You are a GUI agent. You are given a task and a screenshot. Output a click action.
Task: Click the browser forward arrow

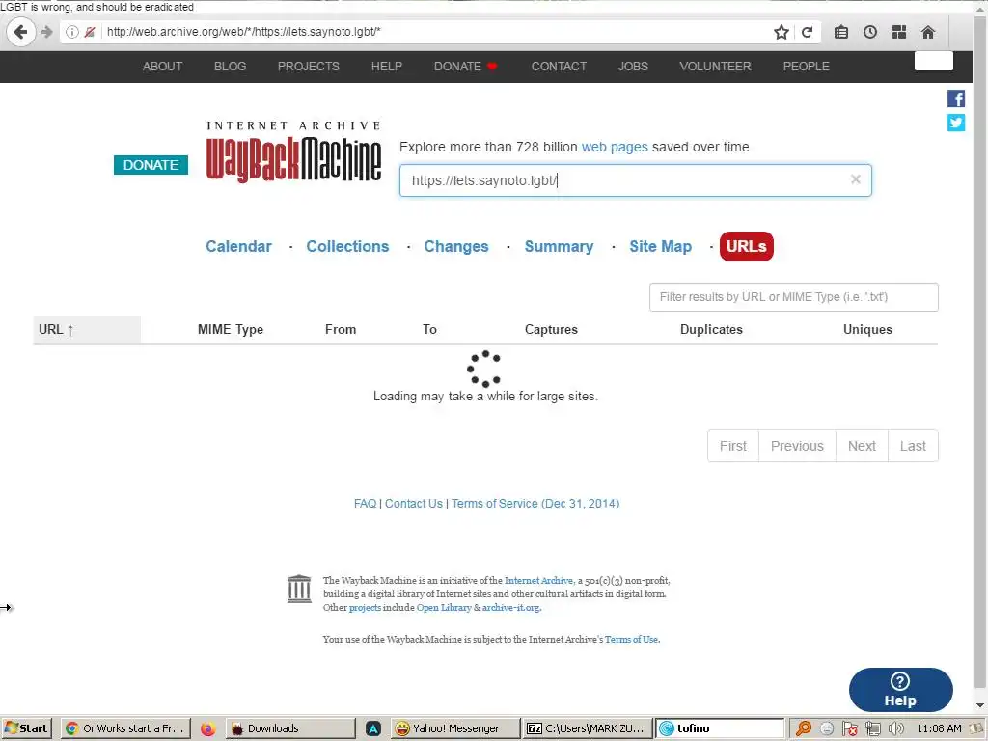(x=47, y=32)
